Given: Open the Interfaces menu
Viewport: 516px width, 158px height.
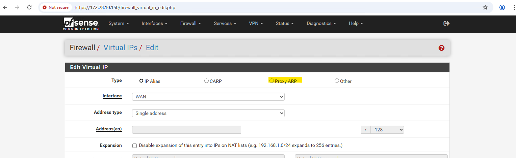Looking at the screenshot, I should point(155,24).
